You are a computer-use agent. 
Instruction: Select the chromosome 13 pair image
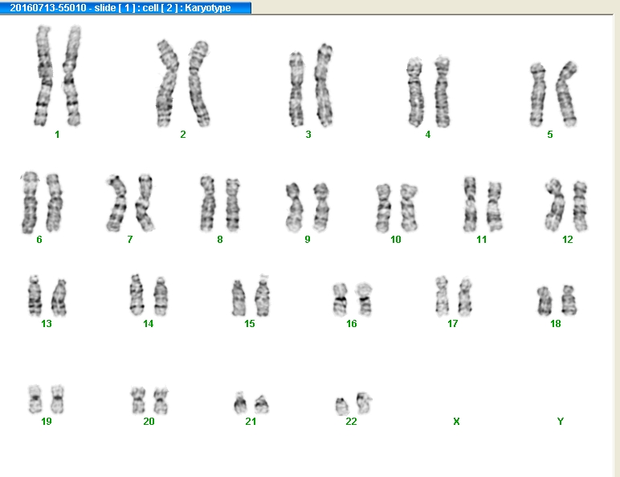coord(47,296)
